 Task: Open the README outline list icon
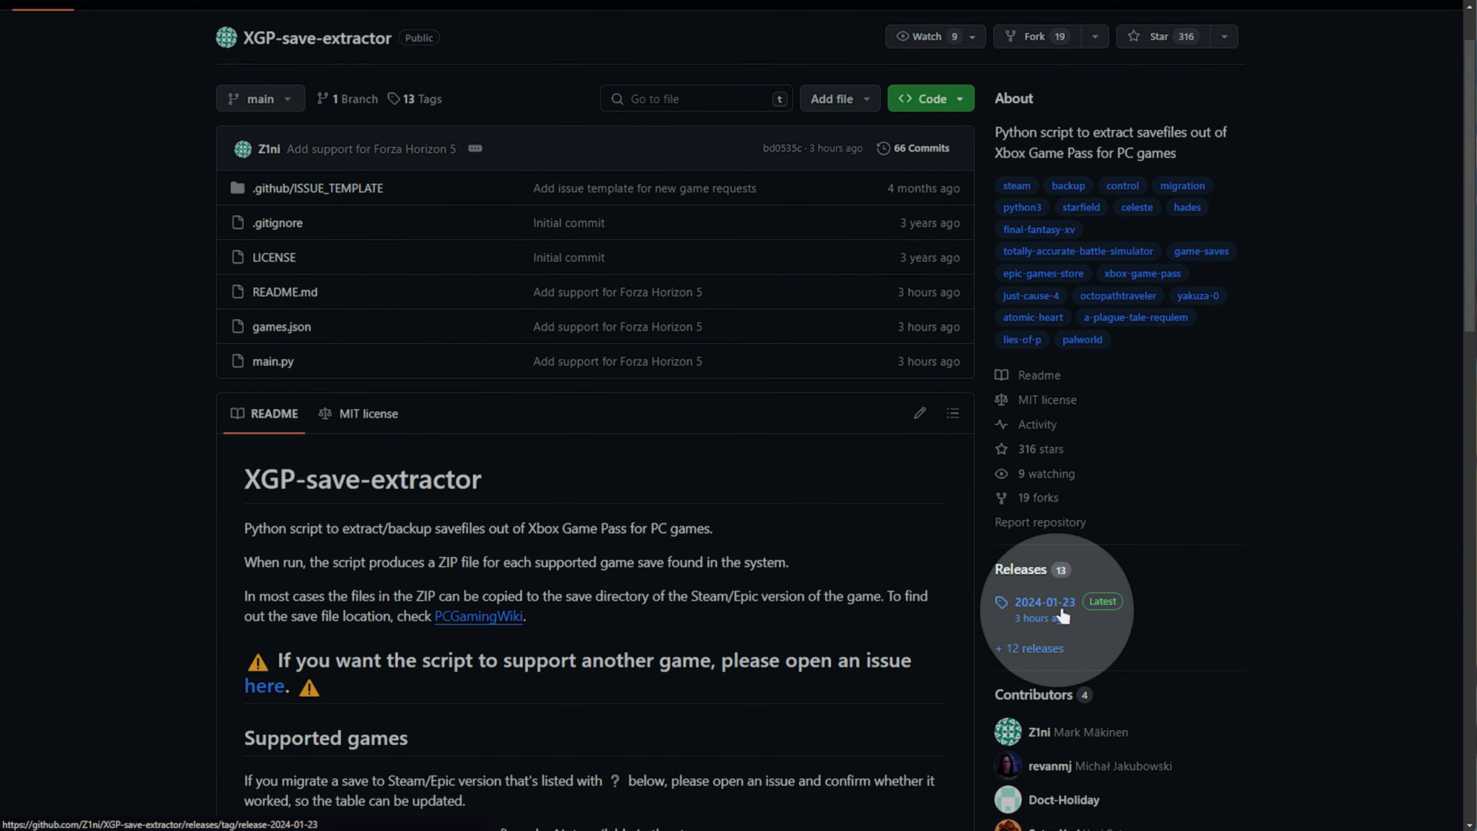953,413
